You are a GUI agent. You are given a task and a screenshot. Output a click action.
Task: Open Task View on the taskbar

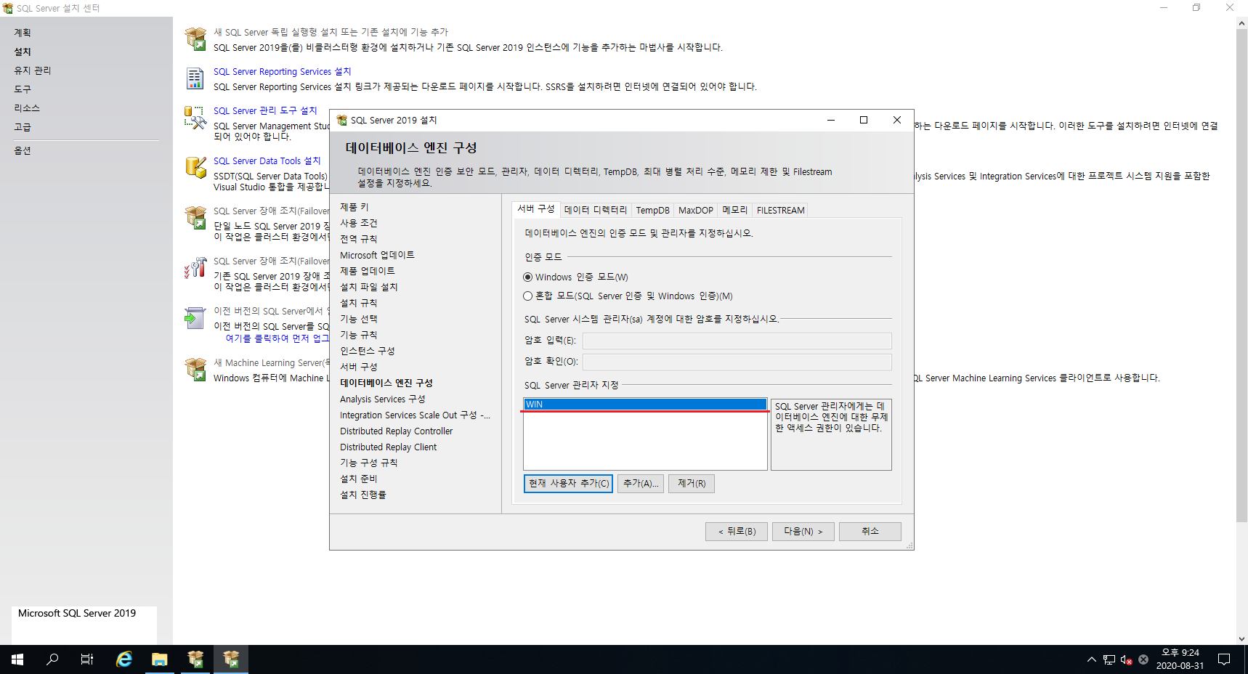87,659
